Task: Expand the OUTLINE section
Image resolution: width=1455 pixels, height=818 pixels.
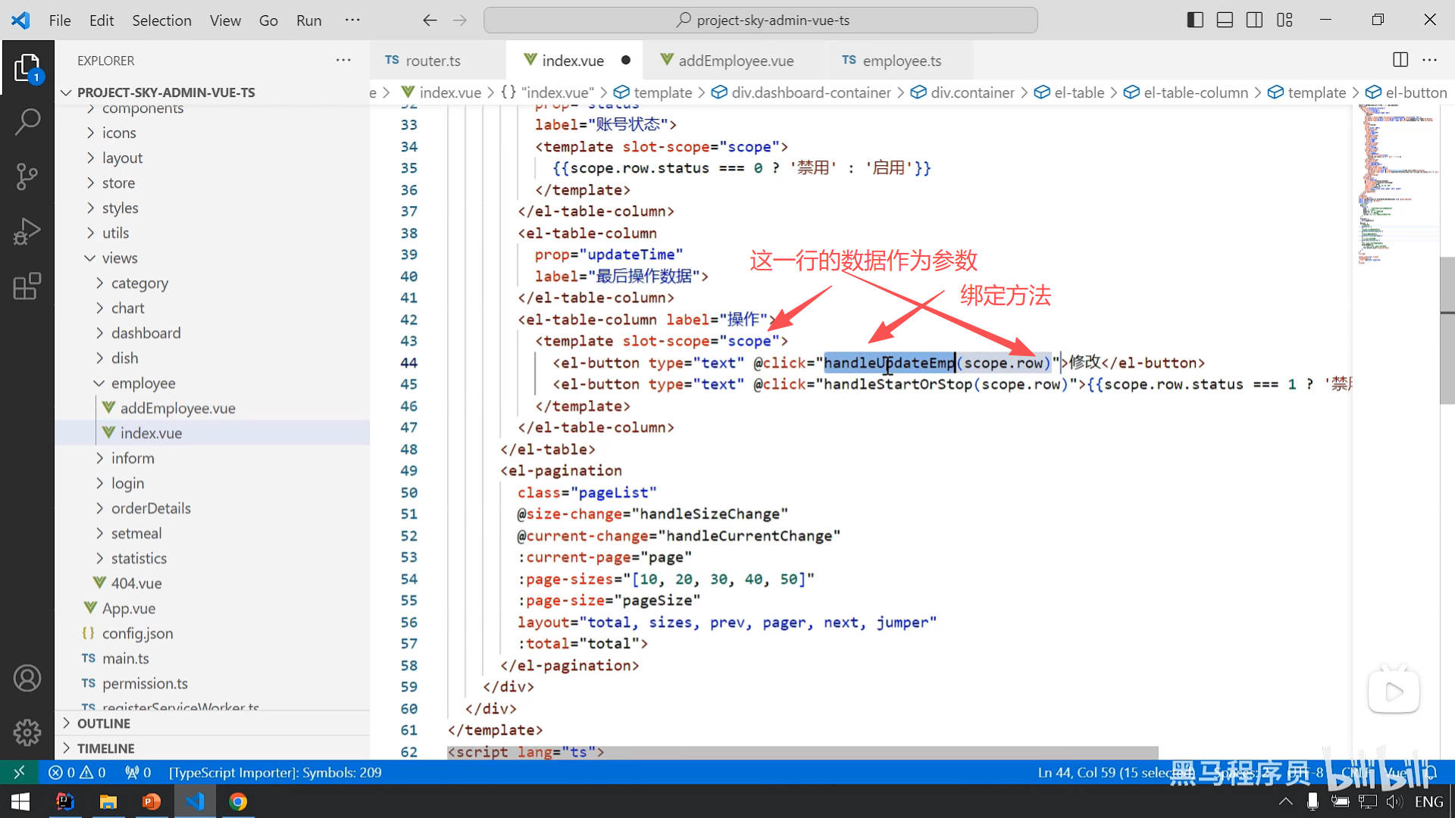Action: 103,723
